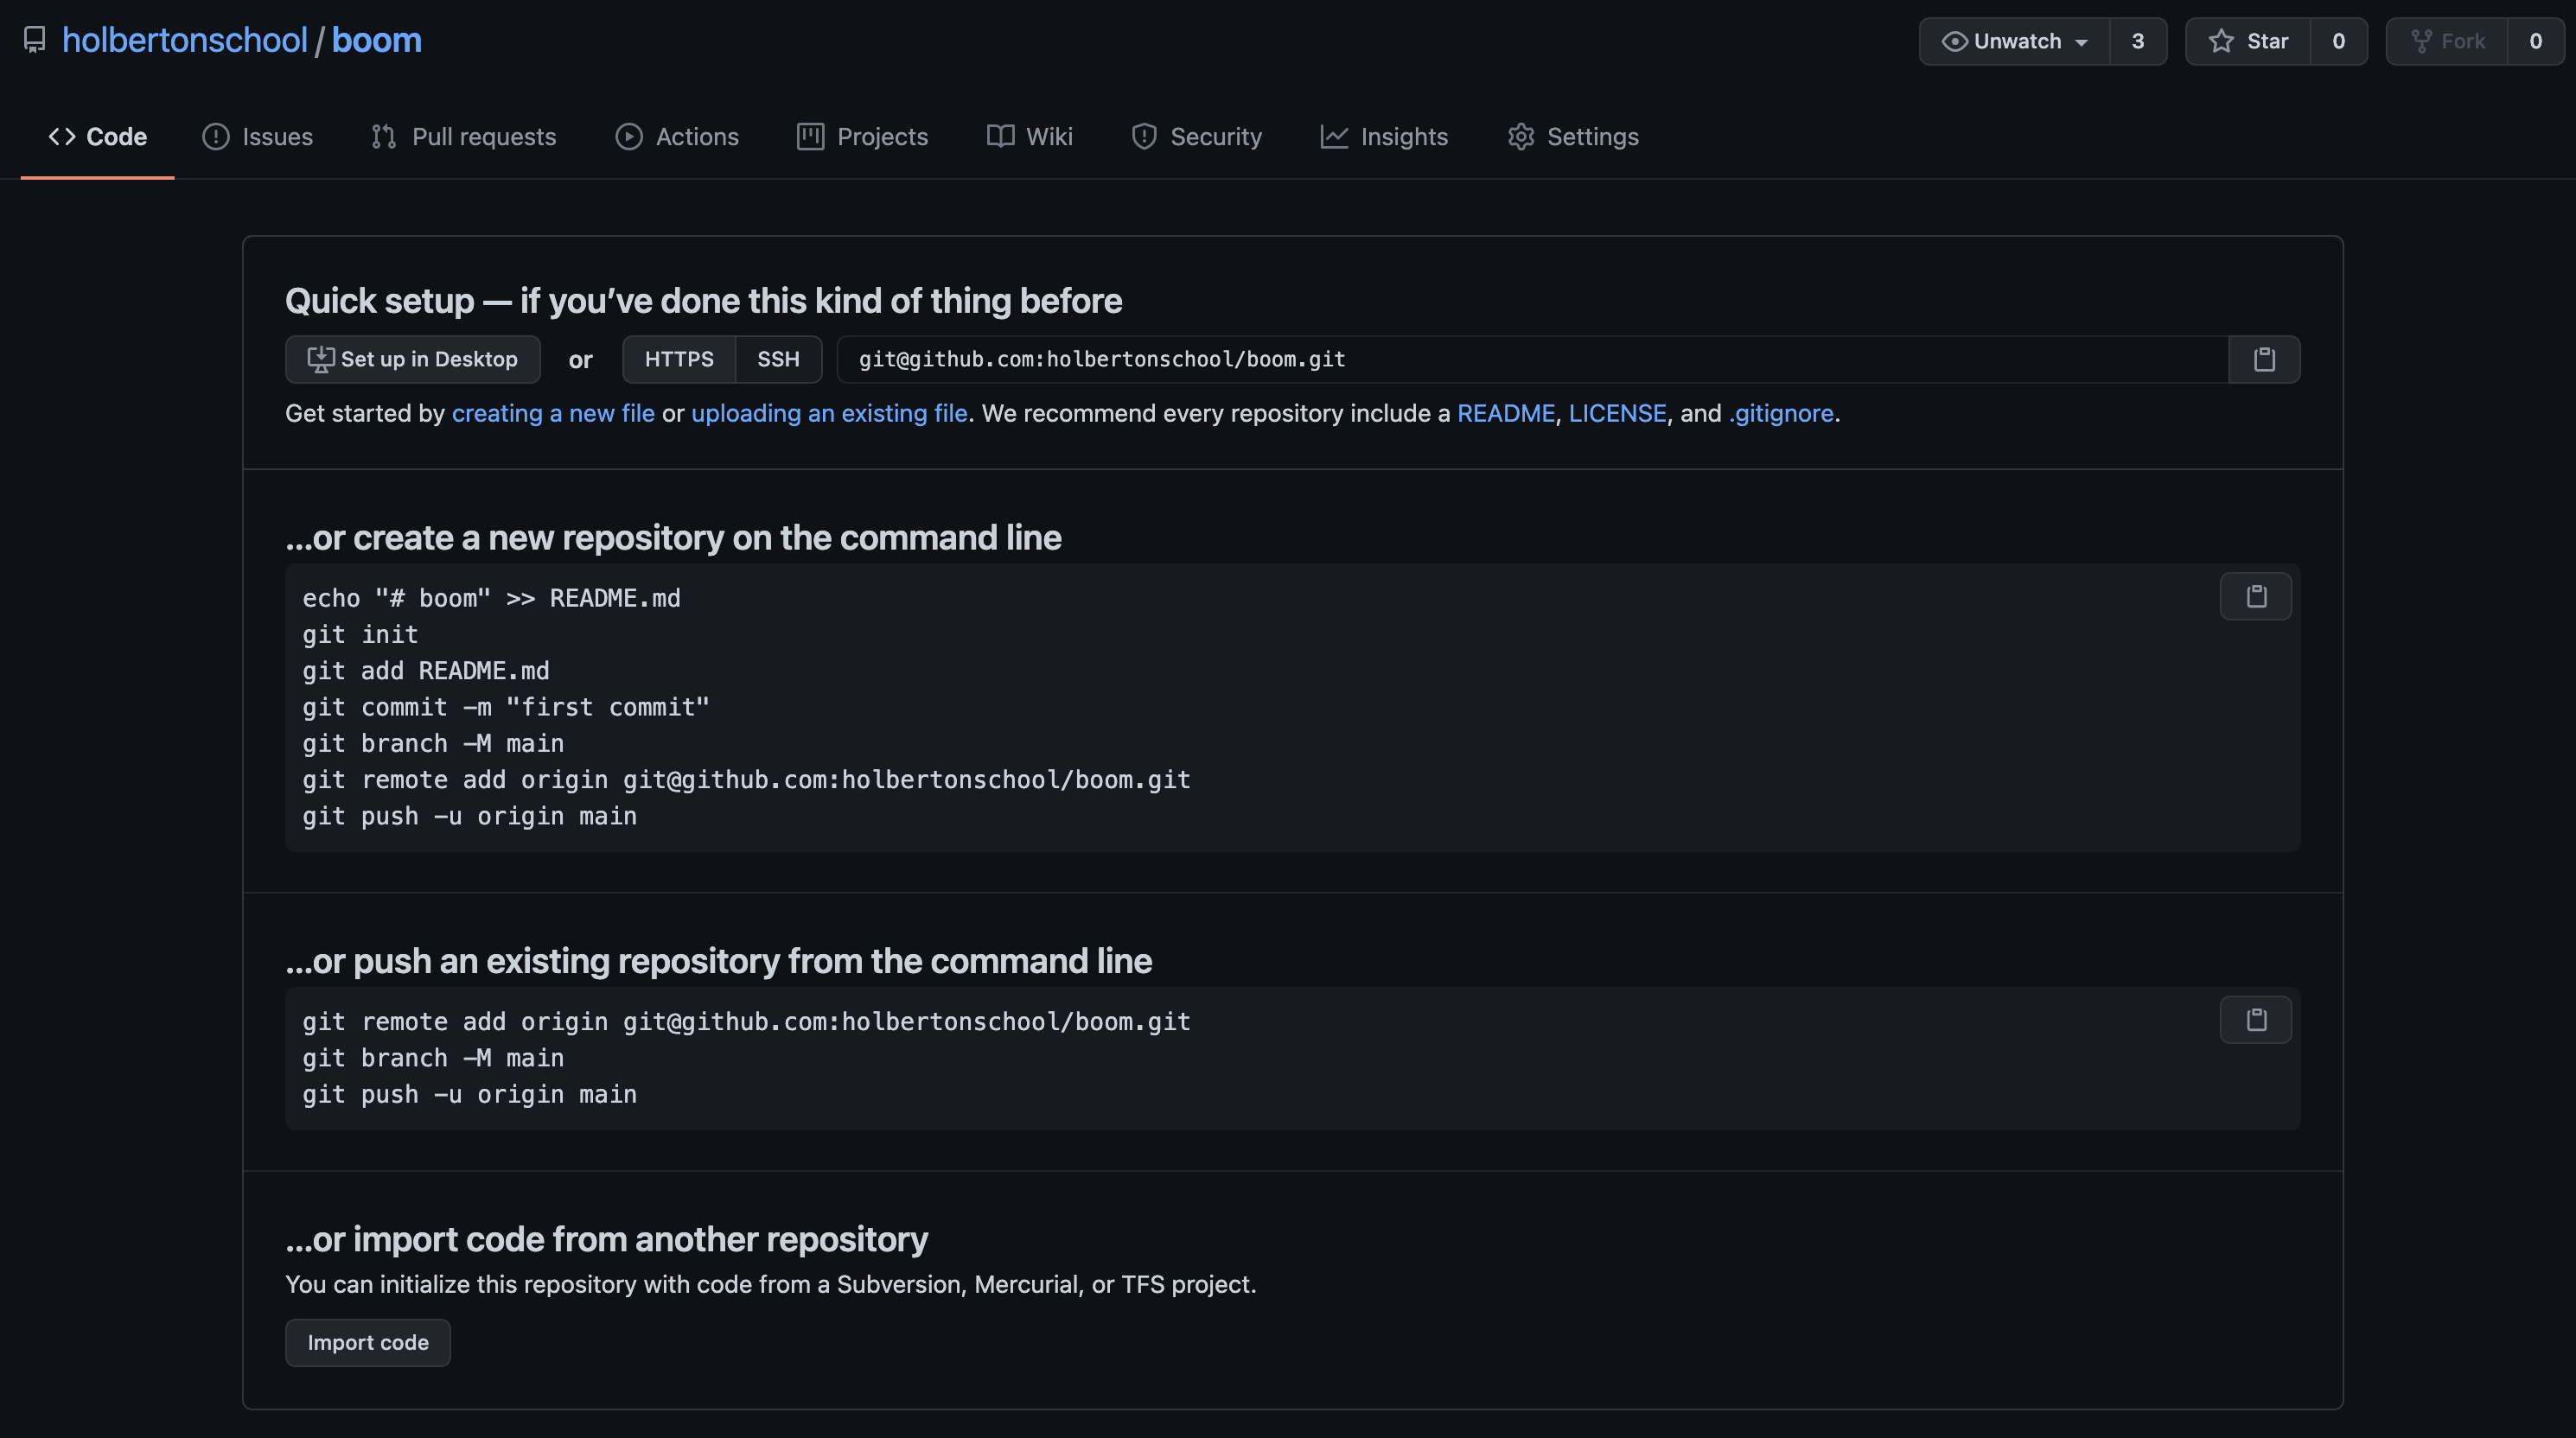Select the SSH protocol option
Image resolution: width=2576 pixels, height=1438 pixels.
tap(778, 359)
